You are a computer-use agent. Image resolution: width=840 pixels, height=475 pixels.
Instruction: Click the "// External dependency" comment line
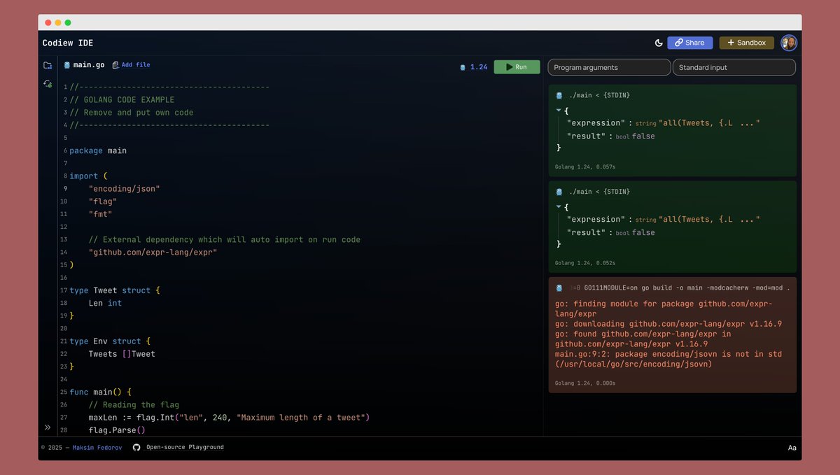click(x=224, y=239)
